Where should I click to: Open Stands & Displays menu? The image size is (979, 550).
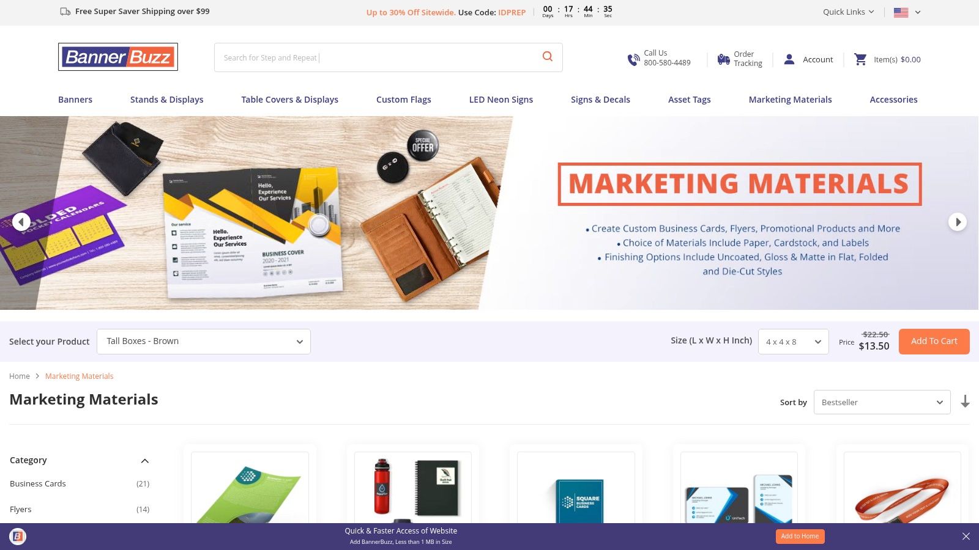(x=167, y=100)
